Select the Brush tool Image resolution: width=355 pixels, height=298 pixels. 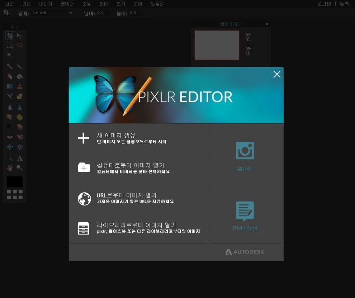click(x=20, y=66)
